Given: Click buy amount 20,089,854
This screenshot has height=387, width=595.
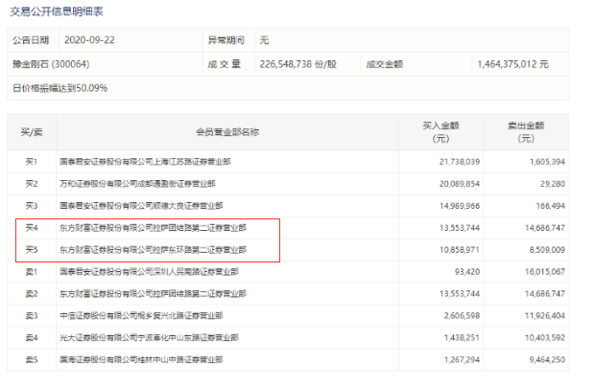Looking at the screenshot, I should coord(460,184).
